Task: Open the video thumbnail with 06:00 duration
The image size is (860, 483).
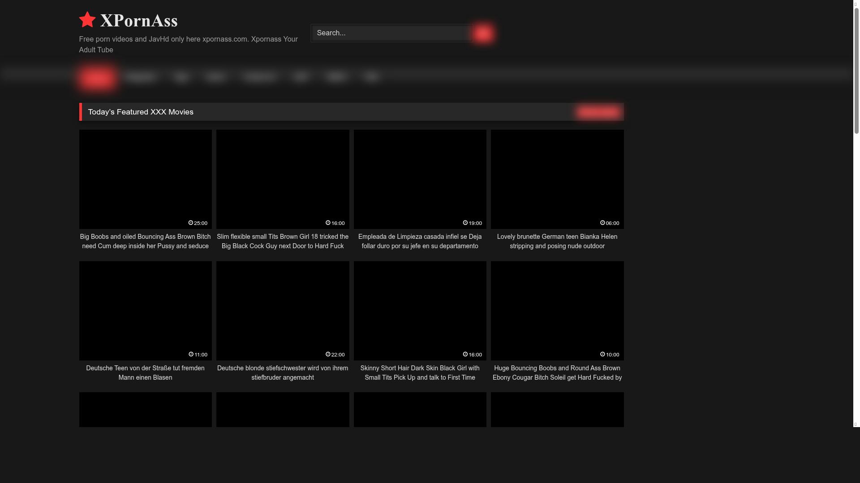Action: pos(557,179)
